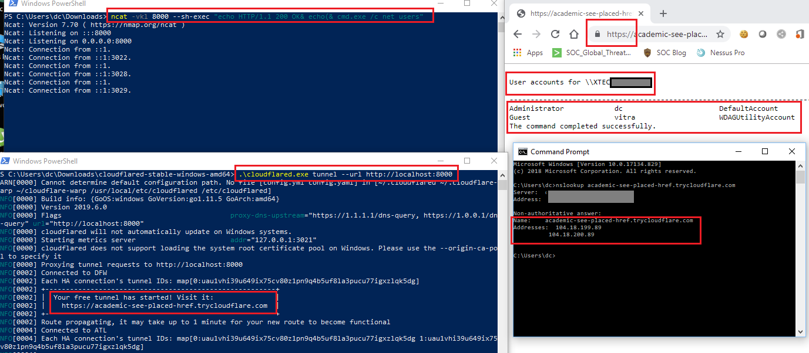Image resolution: width=809 pixels, height=353 pixels.
Task: Open the share extension icon in Chrome
Action: (x=781, y=34)
